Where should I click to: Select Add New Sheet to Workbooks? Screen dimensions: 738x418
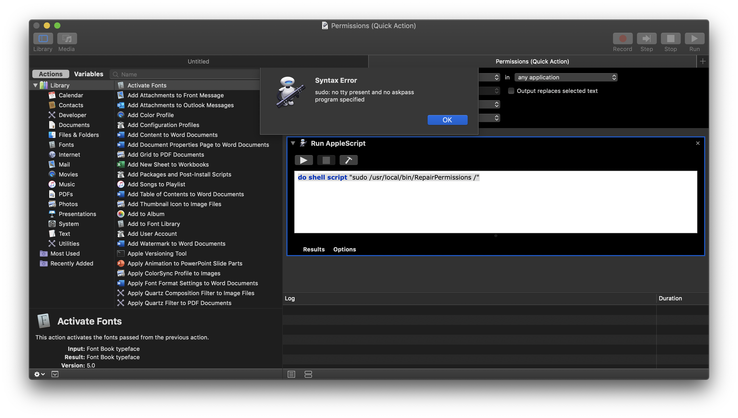coord(168,164)
